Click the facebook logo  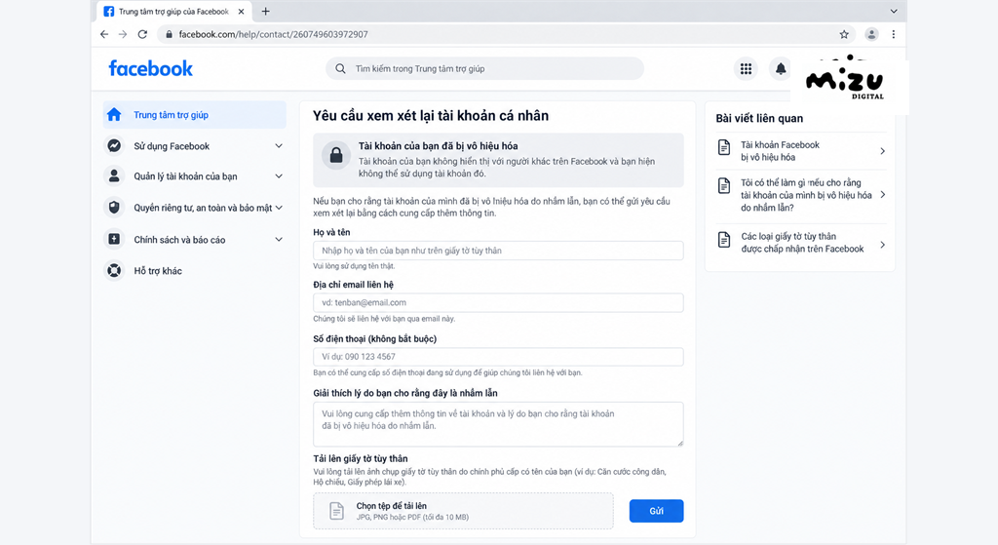tap(150, 68)
